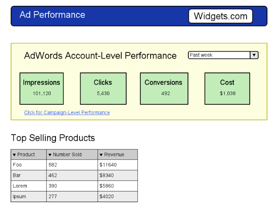Open the Past week dropdown arrow
This screenshot has height=211, width=275.
point(254,55)
